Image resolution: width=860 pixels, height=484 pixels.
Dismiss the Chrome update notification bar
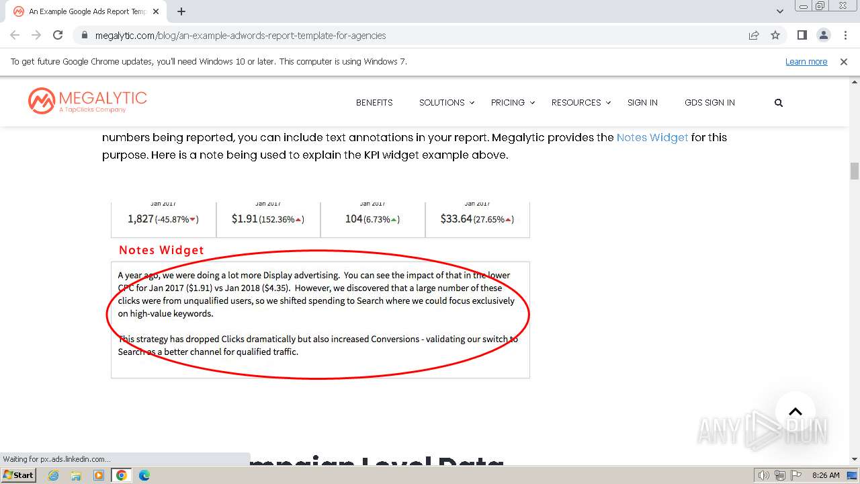[x=844, y=61]
